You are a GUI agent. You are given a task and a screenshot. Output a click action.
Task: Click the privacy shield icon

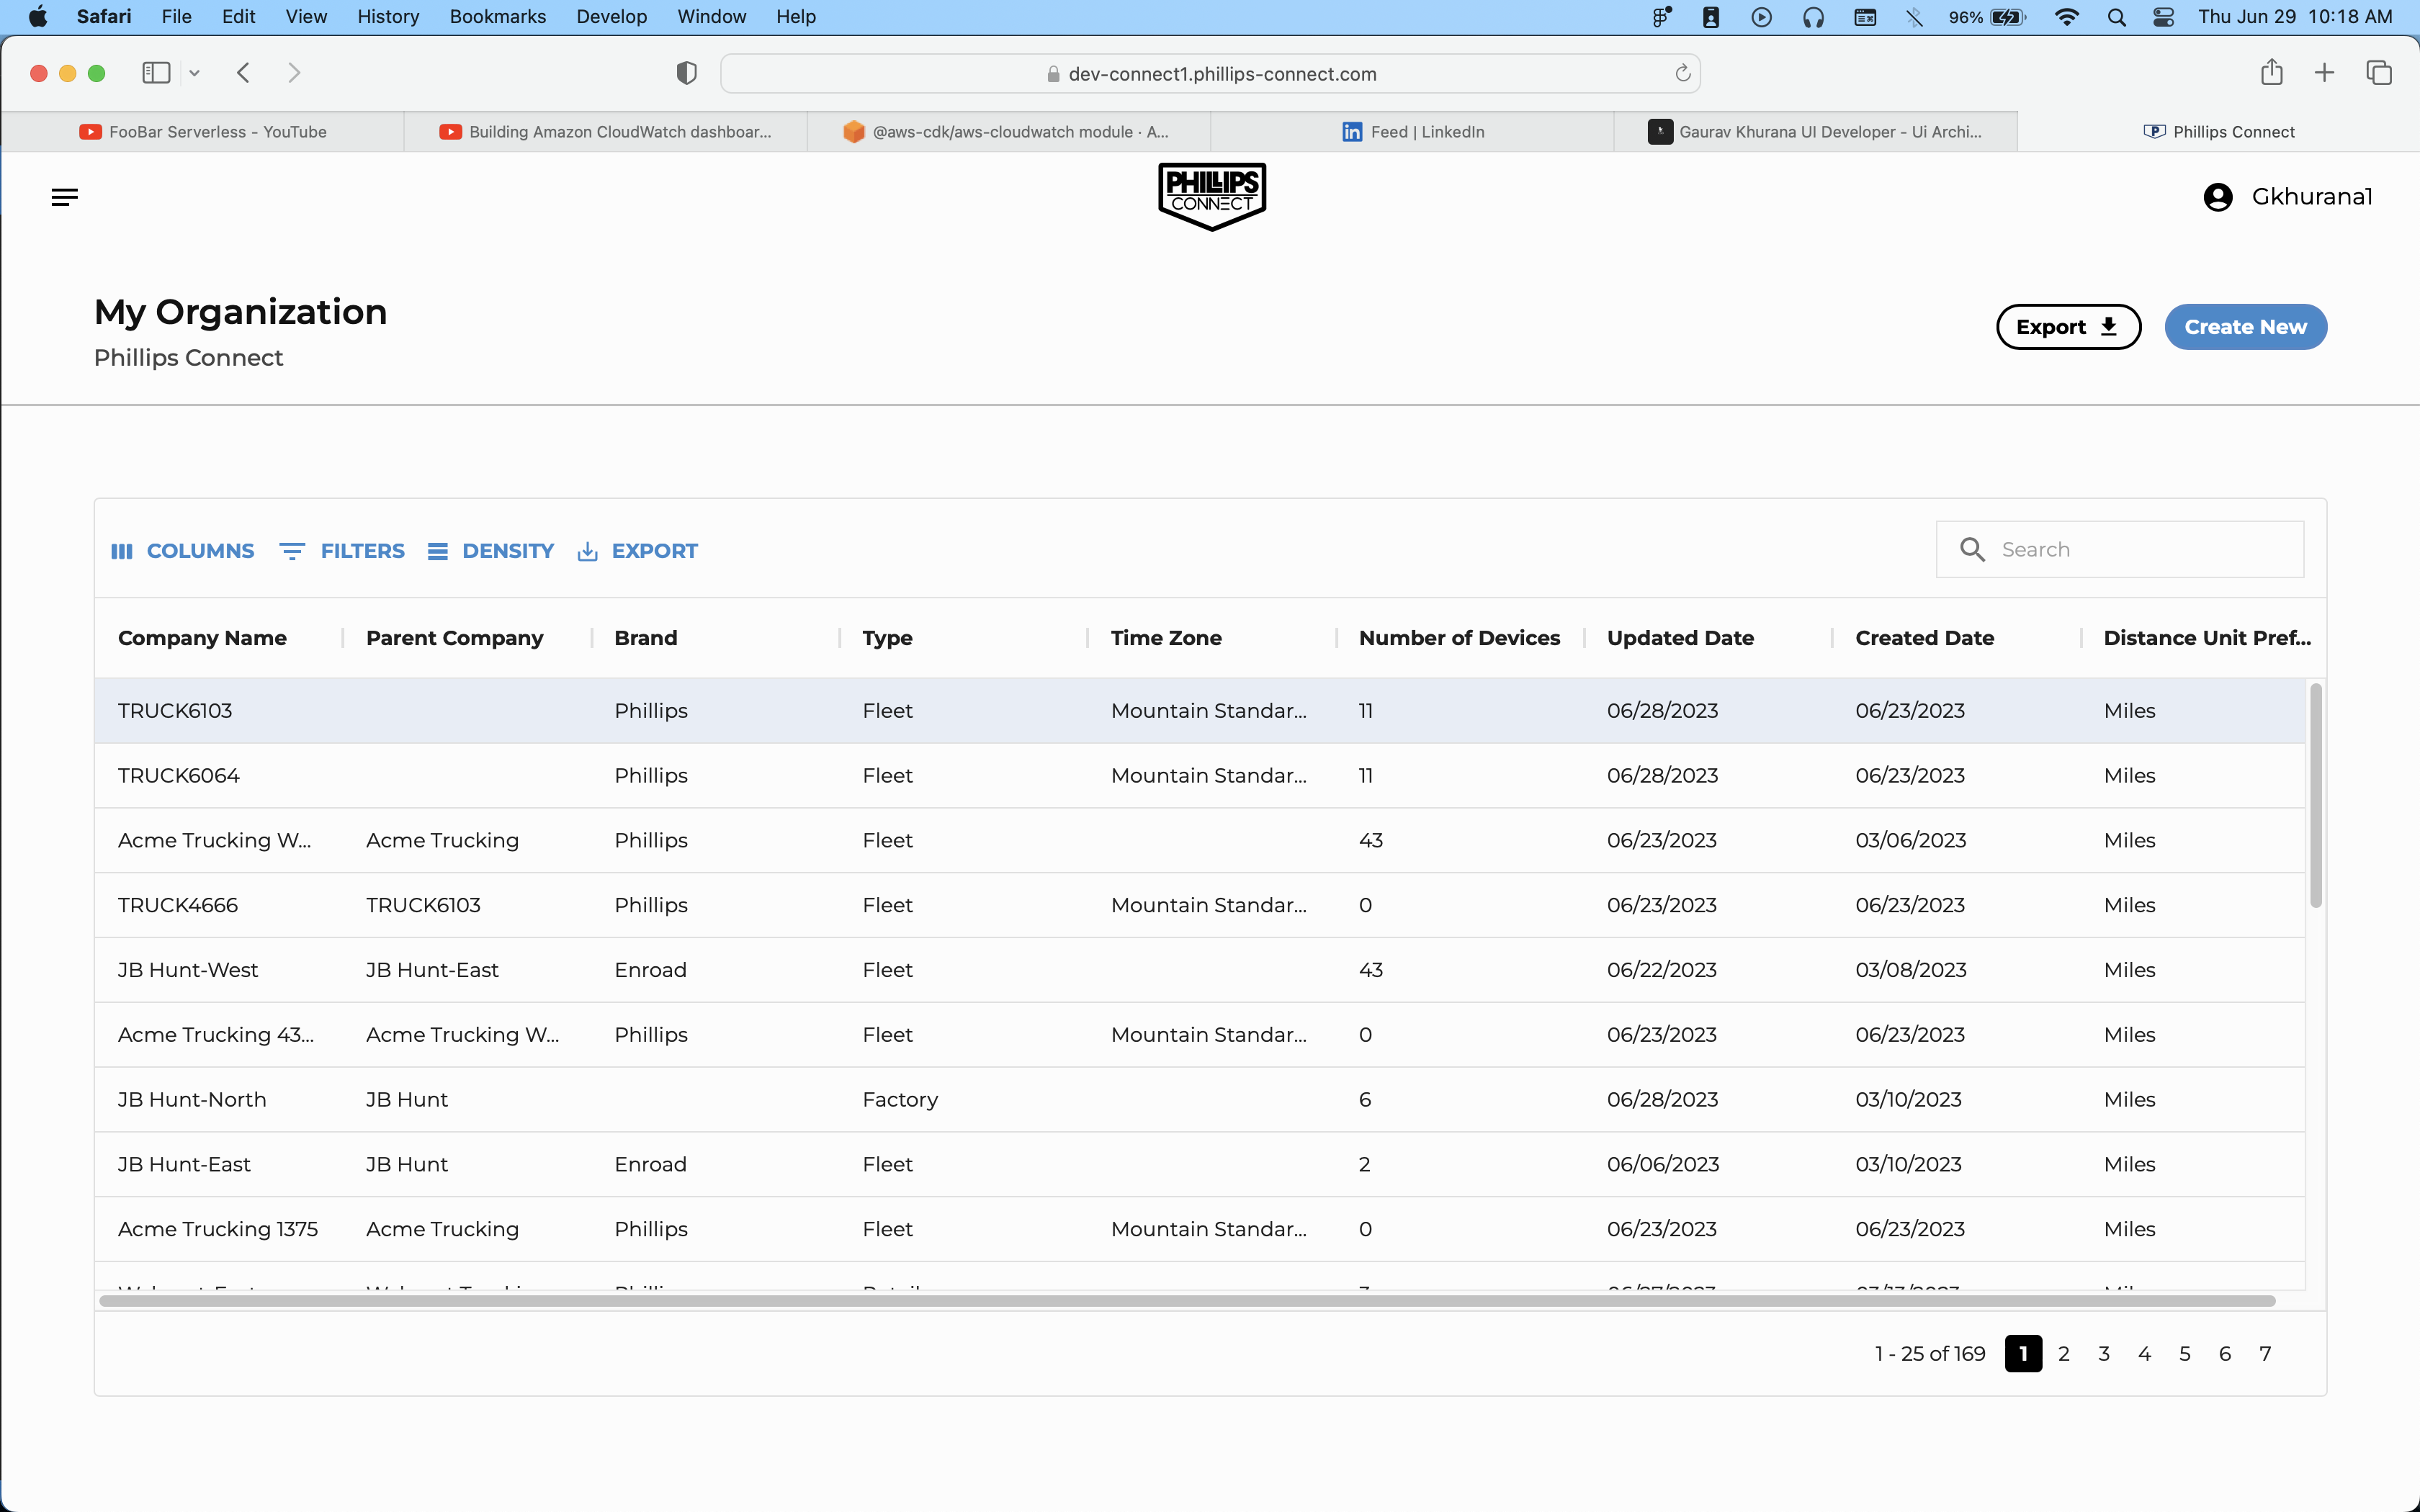pos(686,73)
